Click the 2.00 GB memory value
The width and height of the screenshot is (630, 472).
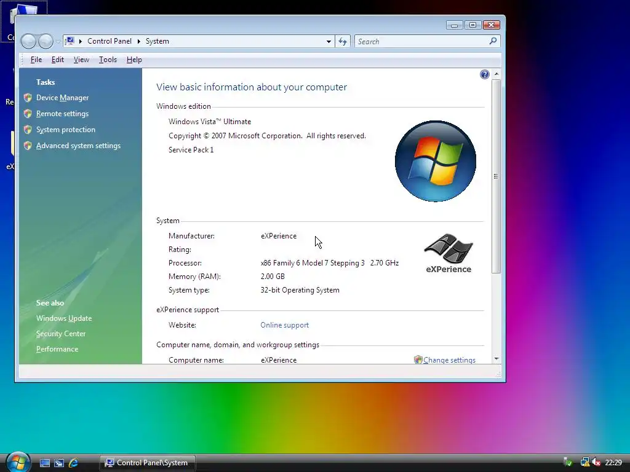point(273,277)
